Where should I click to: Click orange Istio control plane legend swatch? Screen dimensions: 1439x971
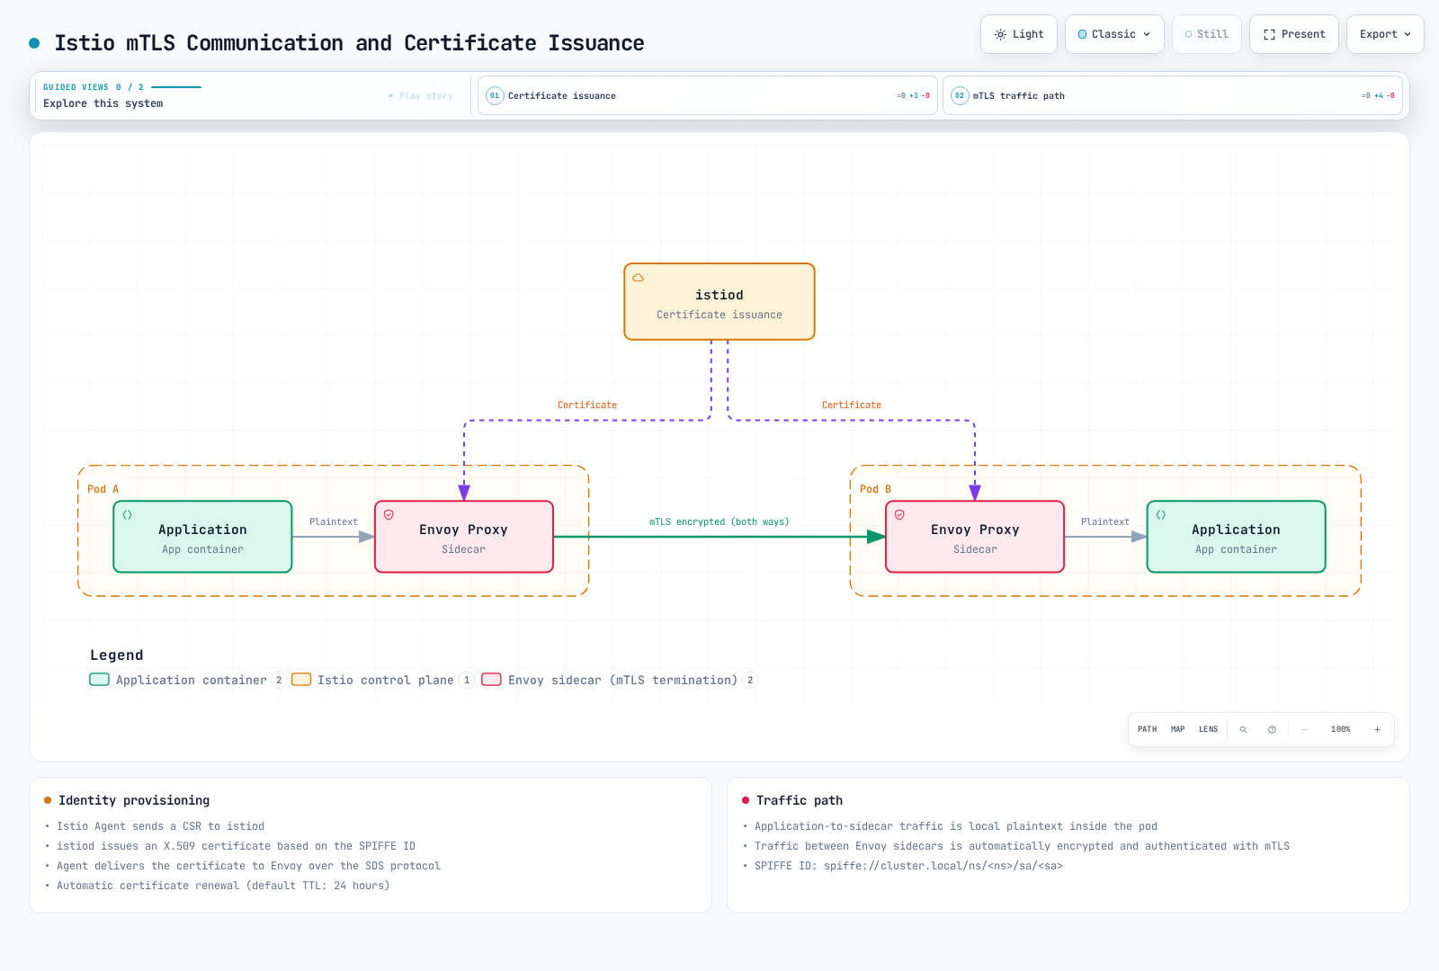click(x=301, y=680)
